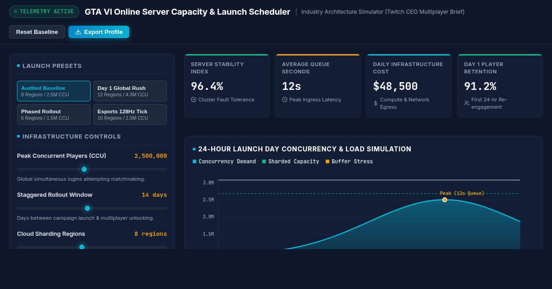The width and height of the screenshot is (552, 289).
Task: Click the 2,500,000 CCU value
Action: 151,156
